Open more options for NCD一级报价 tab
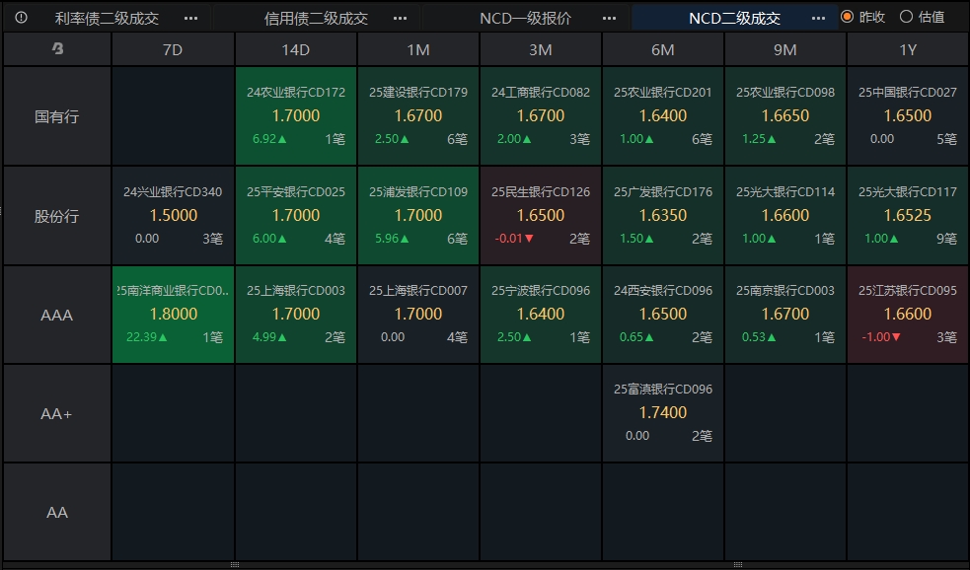 [610, 19]
